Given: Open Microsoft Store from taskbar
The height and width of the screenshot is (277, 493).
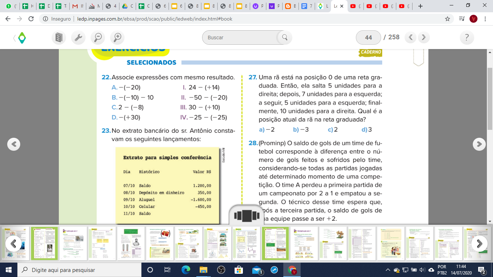Looking at the screenshot, I should [239, 270].
